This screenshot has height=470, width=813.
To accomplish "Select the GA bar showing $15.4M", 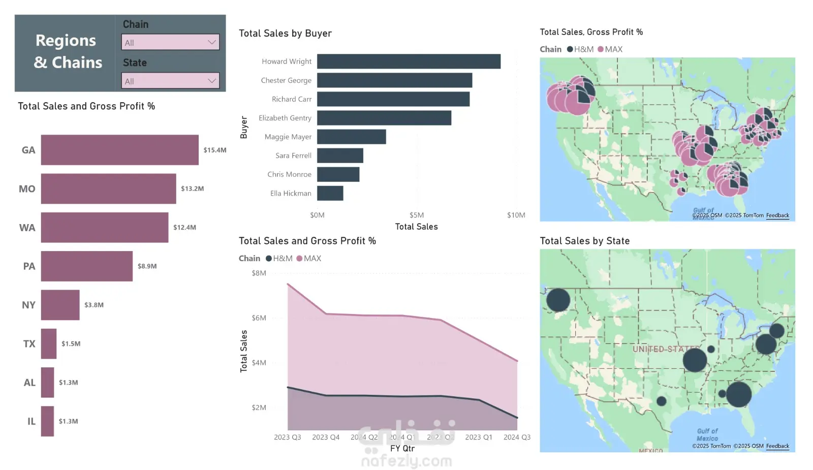I will click(x=119, y=150).
